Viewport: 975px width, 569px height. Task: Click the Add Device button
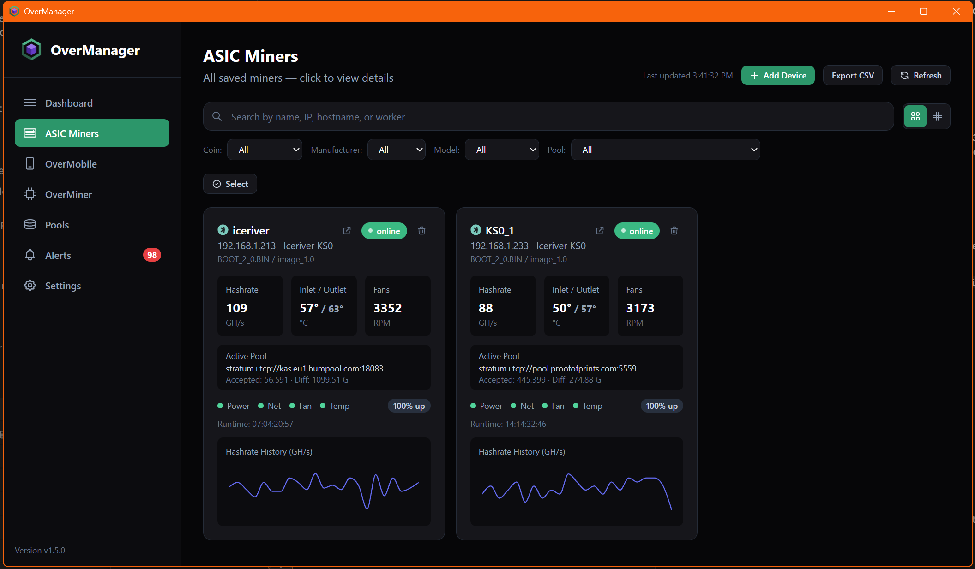[x=778, y=75]
